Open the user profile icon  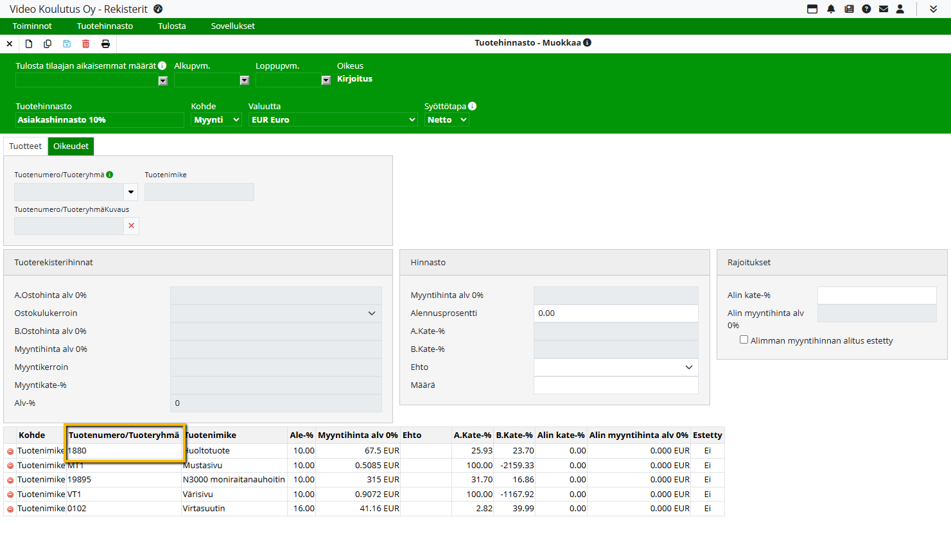900,9
